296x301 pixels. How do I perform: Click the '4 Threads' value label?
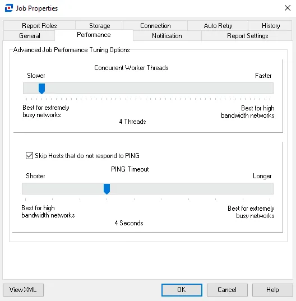(132, 122)
